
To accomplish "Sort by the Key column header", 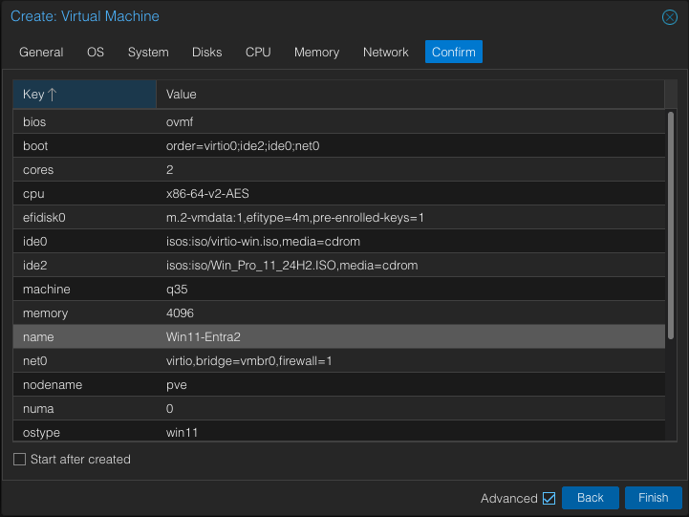I will [84, 95].
